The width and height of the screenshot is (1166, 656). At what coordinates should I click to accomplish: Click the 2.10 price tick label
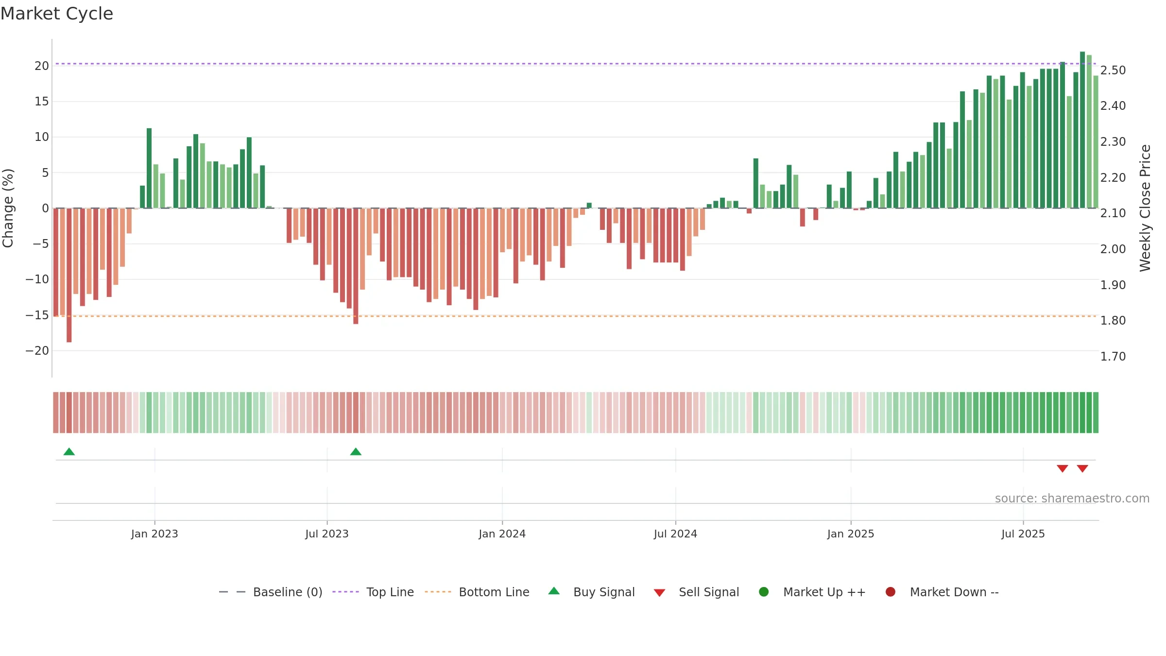pyautogui.click(x=1113, y=213)
